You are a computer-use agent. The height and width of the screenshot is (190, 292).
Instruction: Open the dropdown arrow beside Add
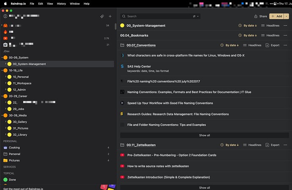[x=286, y=17]
